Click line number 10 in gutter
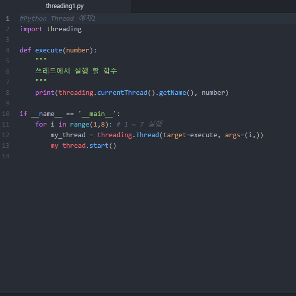This screenshot has height=296, width=296. pyautogui.click(x=6, y=114)
